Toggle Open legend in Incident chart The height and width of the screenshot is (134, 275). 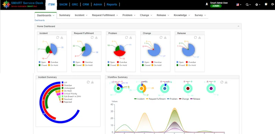pyautogui.click(x=42, y=62)
